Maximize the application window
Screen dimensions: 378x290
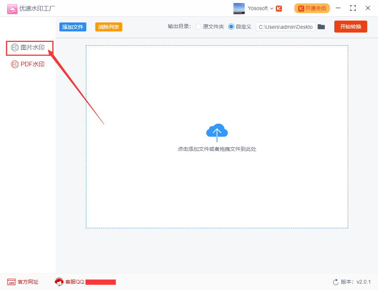(x=353, y=8)
